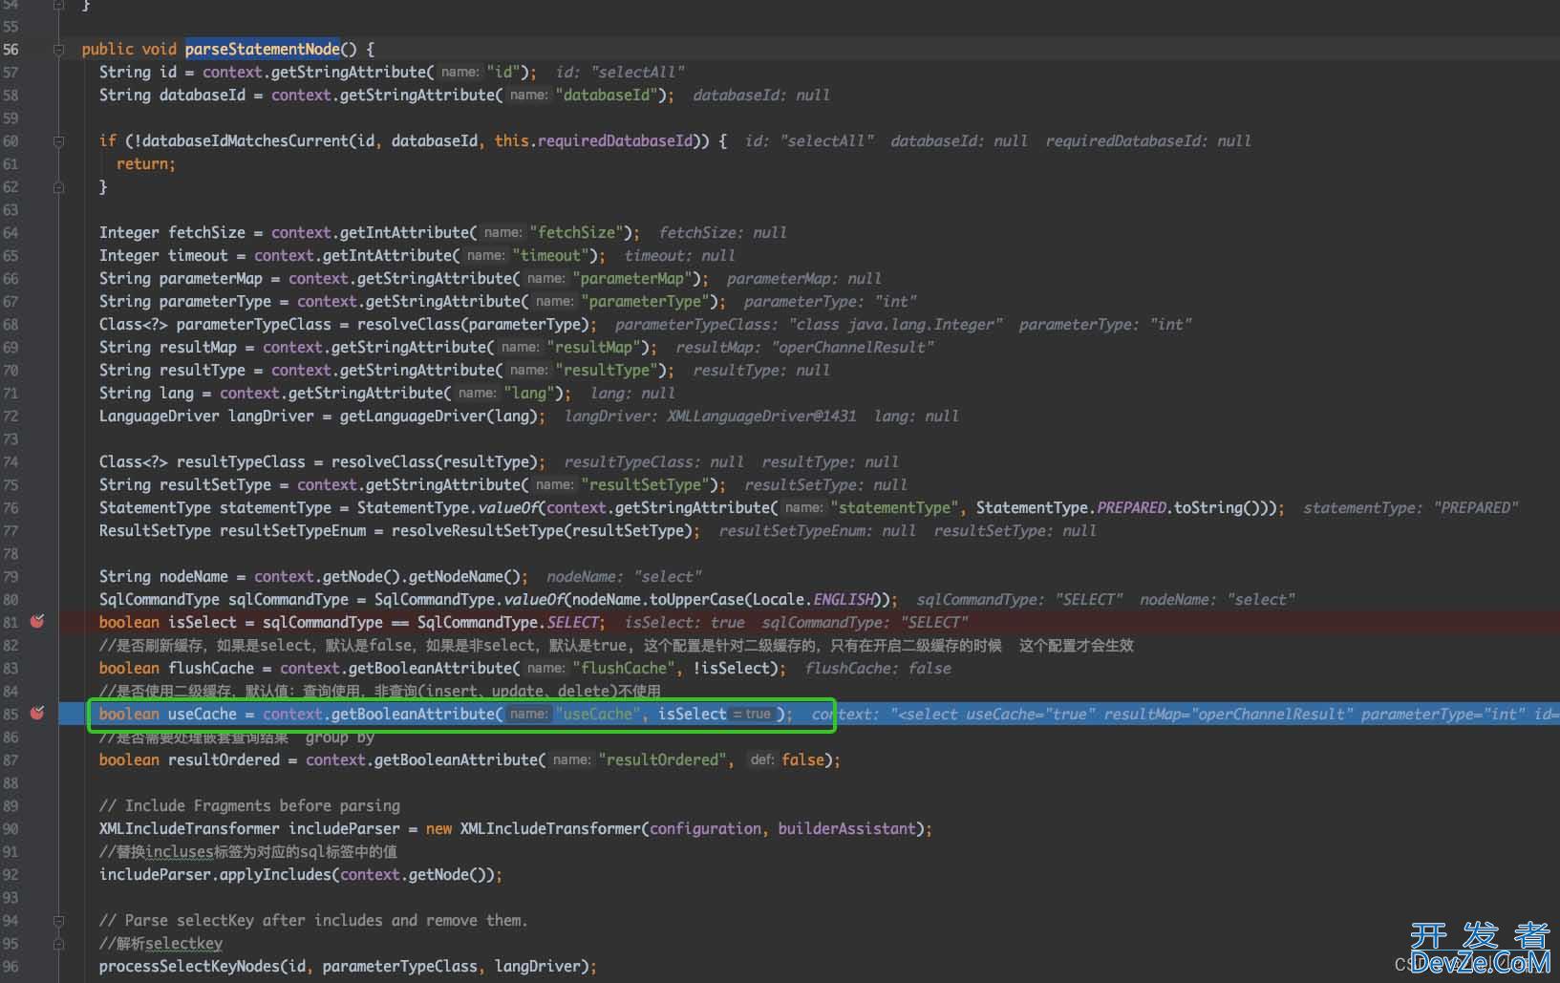
Task: Click the "resultOrdered" string literal on line 87
Action: coord(663,759)
